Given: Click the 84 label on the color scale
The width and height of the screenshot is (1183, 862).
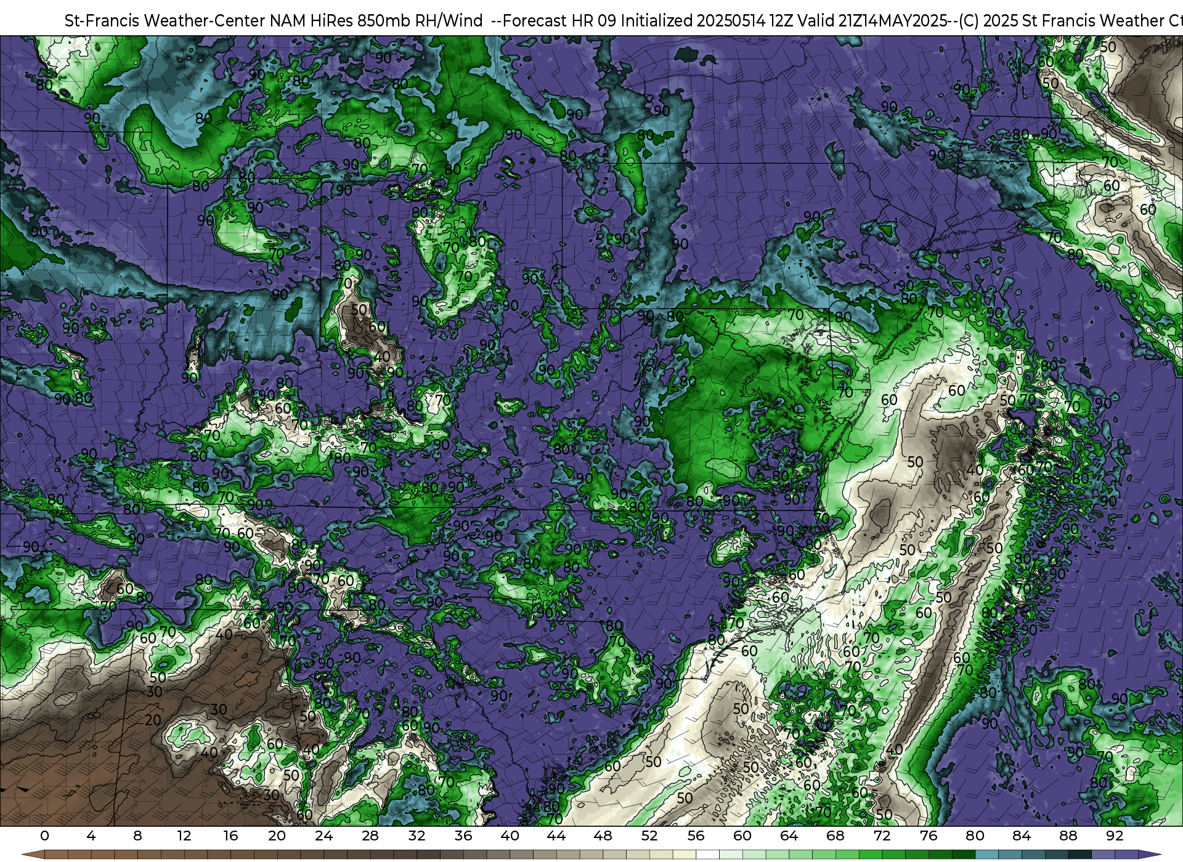Looking at the screenshot, I should click(1022, 836).
